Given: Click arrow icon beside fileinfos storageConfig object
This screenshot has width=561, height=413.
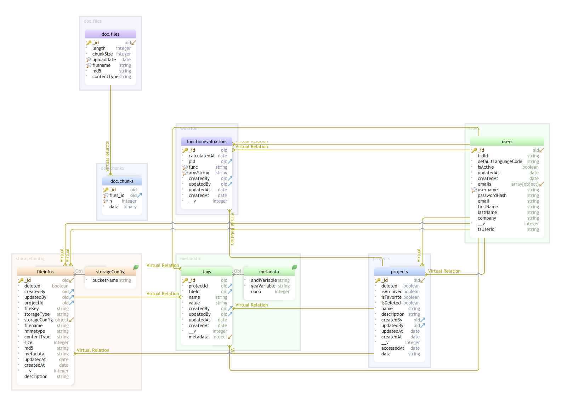Looking at the screenshot, I should [x=72, y=320].
